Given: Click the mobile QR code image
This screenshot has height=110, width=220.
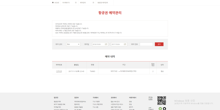Looking at the screenshot, I should [162, 100].
